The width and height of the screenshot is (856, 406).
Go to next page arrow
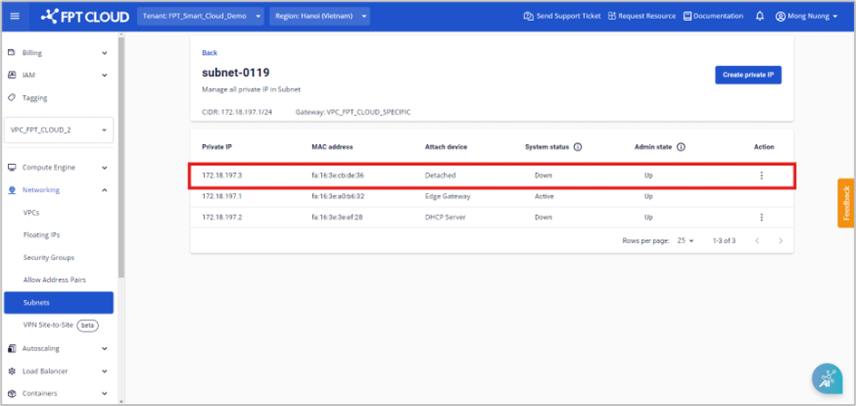780,241
